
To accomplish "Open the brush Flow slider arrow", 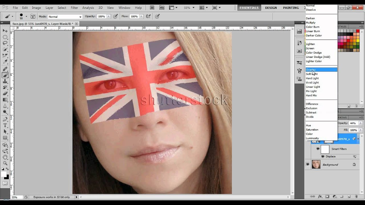I will [141, 17].
